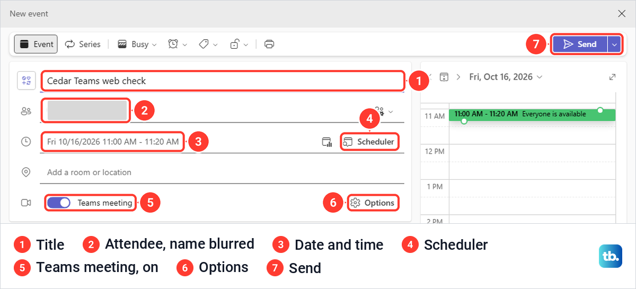The image size is (636, 289).
Task: Jump to today in the calendar preview
Action: point(444,77)
